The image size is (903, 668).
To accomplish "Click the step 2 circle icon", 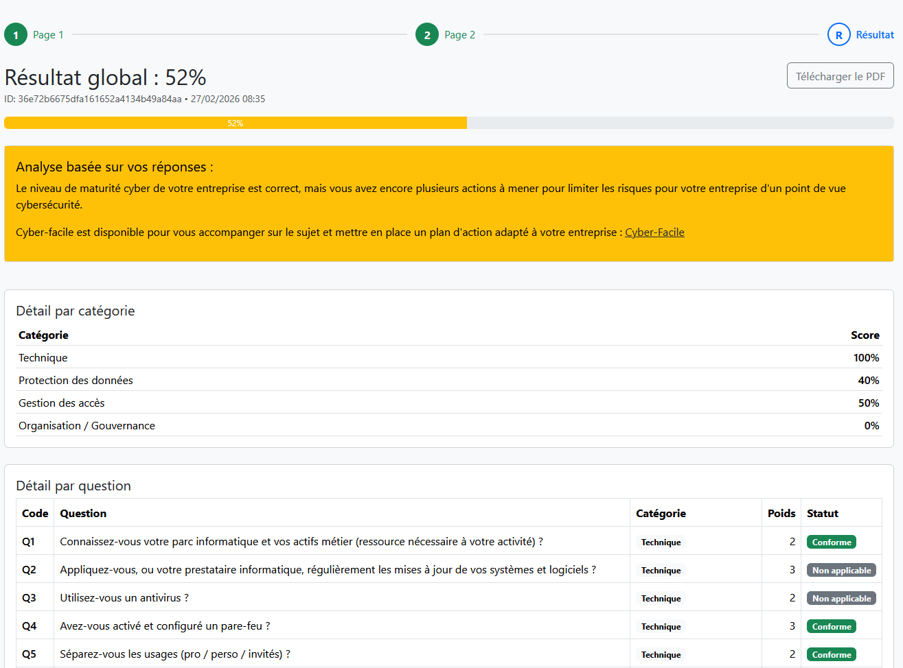I will pos(427,35).
